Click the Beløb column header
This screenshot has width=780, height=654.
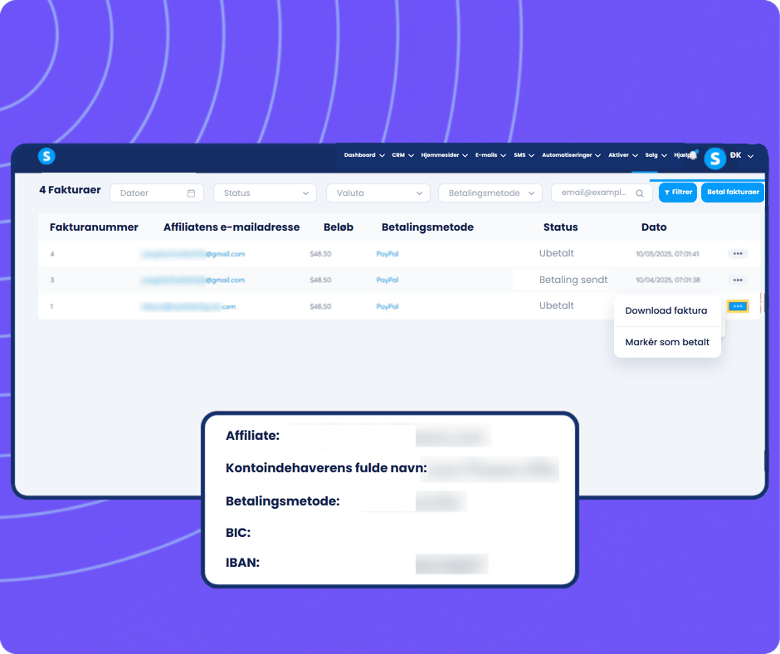coord(339,227)
